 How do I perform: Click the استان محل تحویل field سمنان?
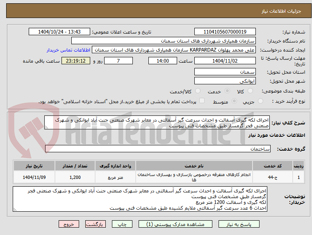click(x=225, y=72)
